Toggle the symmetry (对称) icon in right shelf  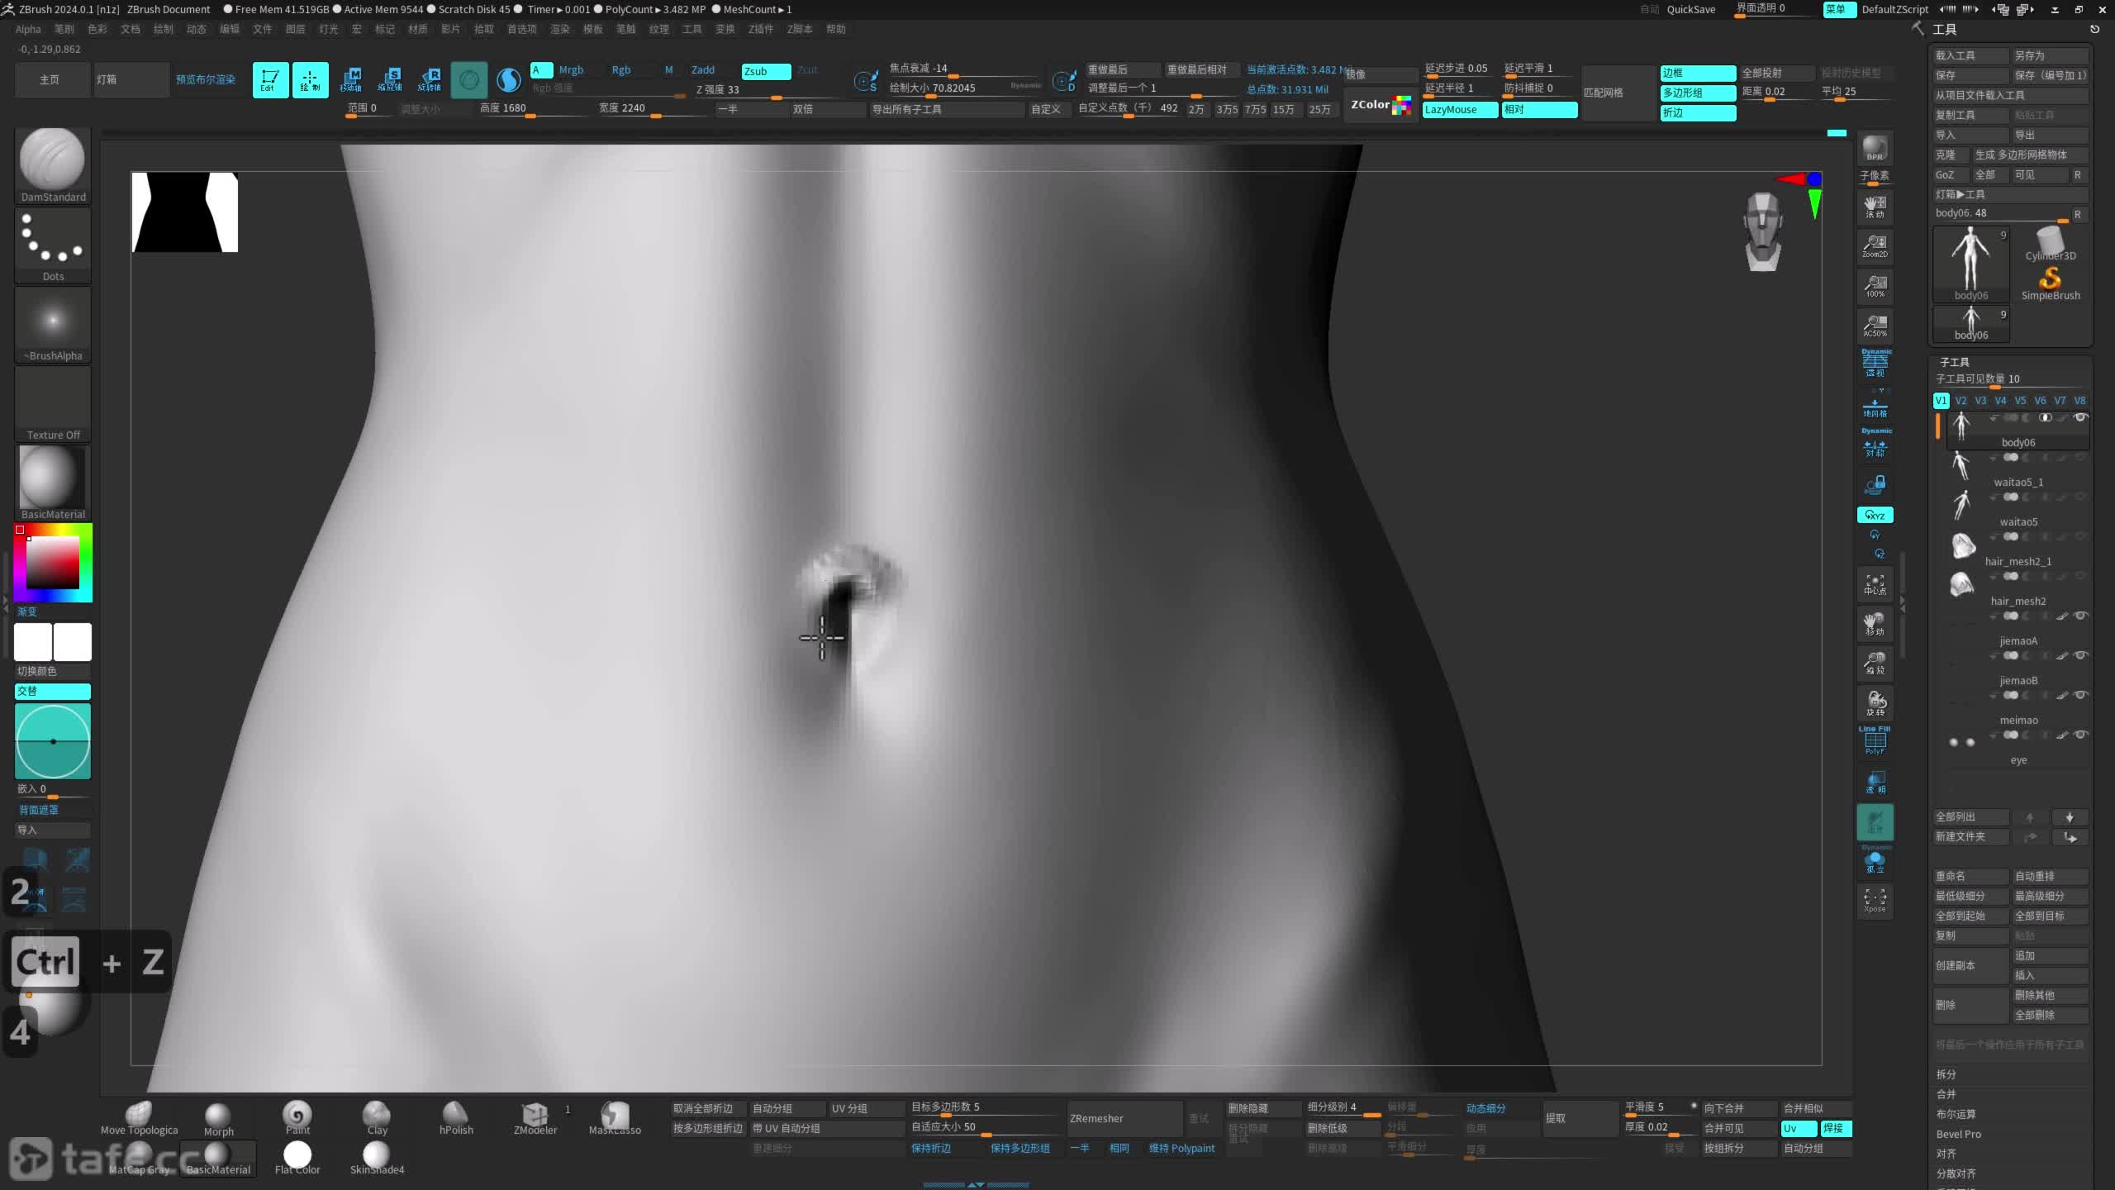(x=1875, y=445)
